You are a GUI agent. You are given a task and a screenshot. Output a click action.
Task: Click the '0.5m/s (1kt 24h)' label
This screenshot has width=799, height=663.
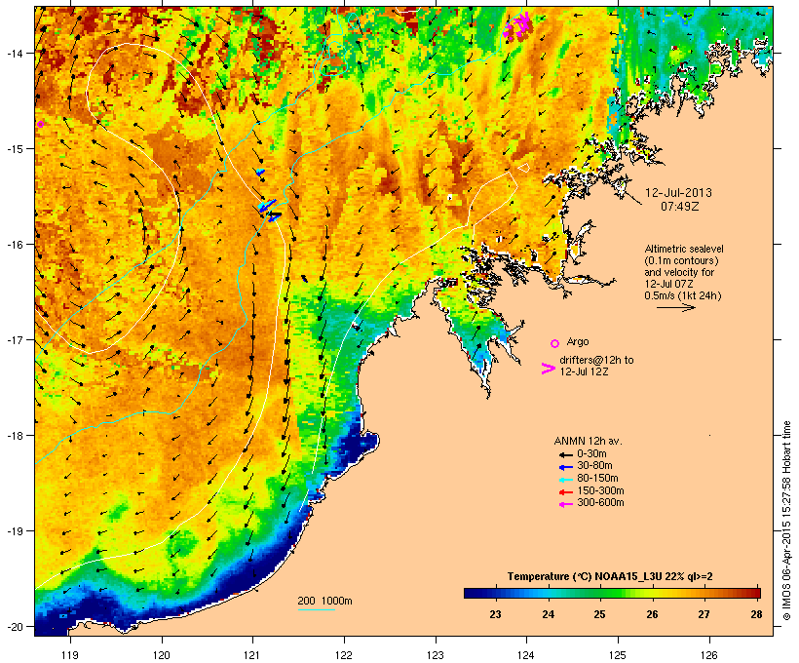(683, 295)
